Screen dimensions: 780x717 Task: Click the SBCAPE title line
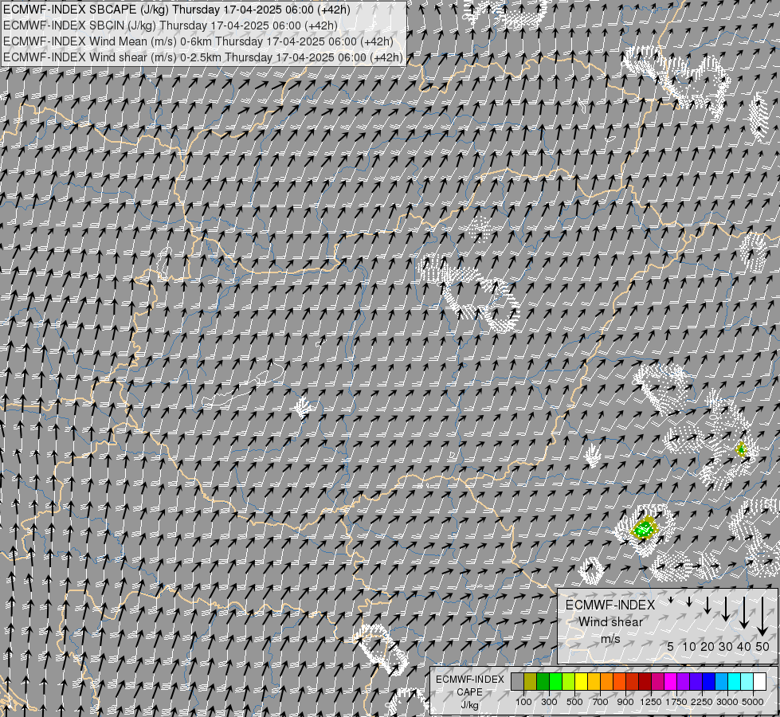177,10
